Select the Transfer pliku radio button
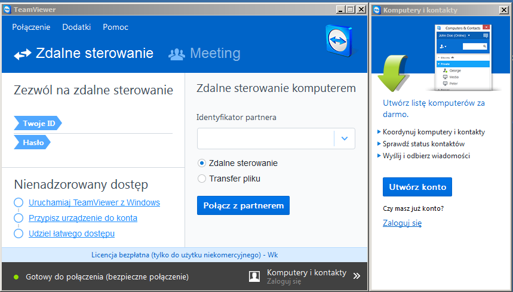The height and width of the screenshot is (292, 513). point(202,179)
